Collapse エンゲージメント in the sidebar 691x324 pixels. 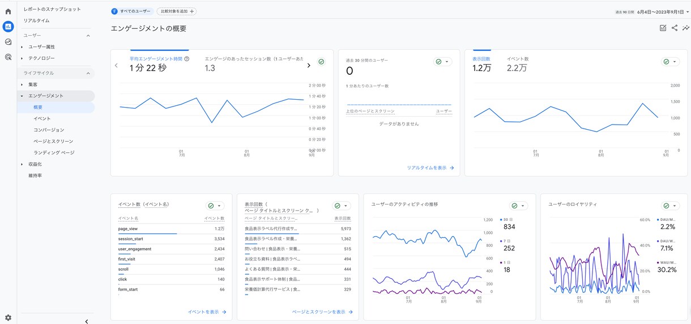coord(22,96)
